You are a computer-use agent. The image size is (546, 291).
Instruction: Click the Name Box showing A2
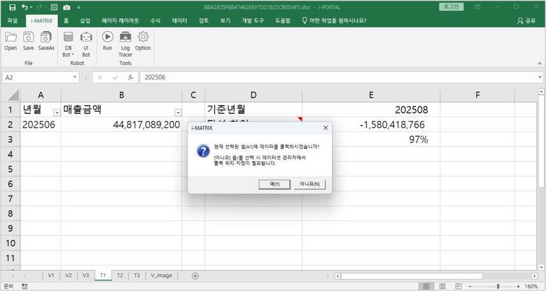(x=37, y=77)
